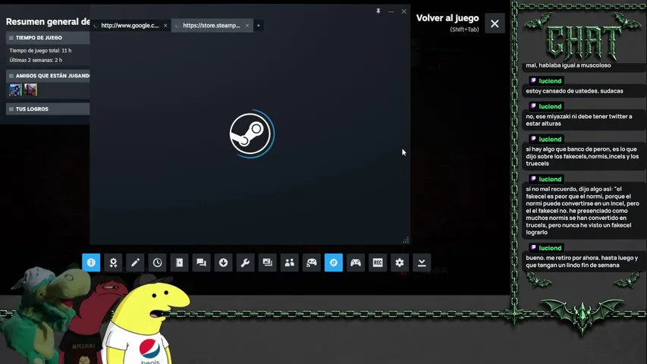The width and height of the screenshot is (647, 364).
Task: Open overlay settings gear icon
Action: pyautogui.click(x=400, y=262)
